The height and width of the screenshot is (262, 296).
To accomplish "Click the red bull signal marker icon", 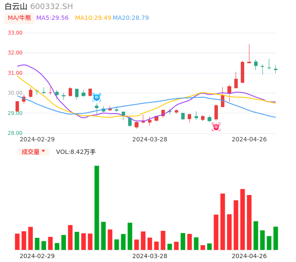I will [x=216, y=127].
